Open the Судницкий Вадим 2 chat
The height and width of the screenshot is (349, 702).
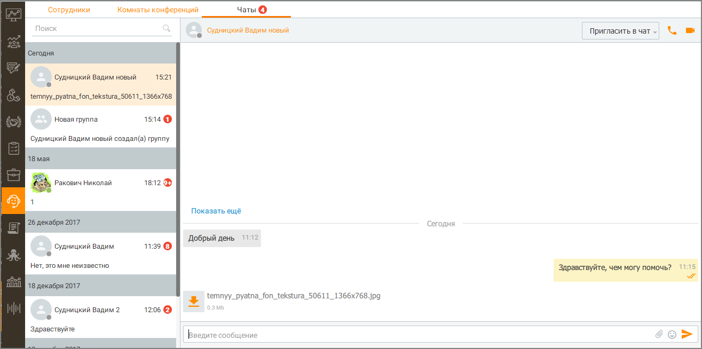[x=101, y=318]
